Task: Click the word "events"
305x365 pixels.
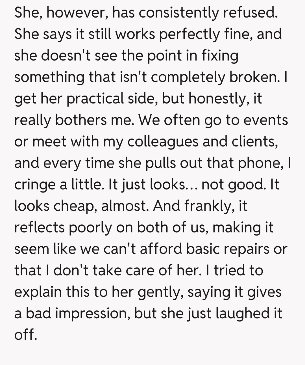Action: coord(265,120)
